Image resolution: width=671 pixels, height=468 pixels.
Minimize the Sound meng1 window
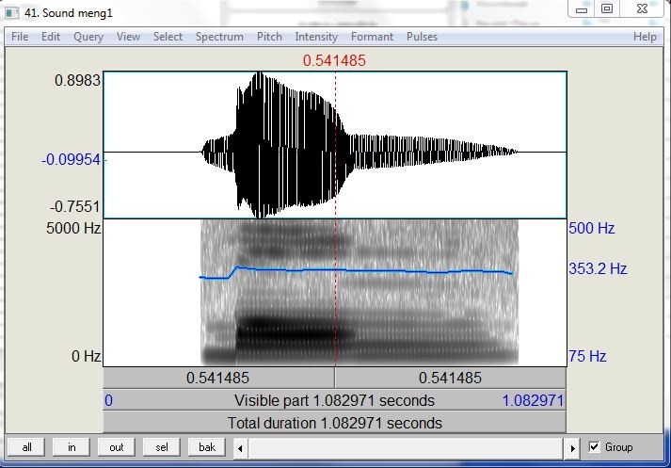click(582, 9)
